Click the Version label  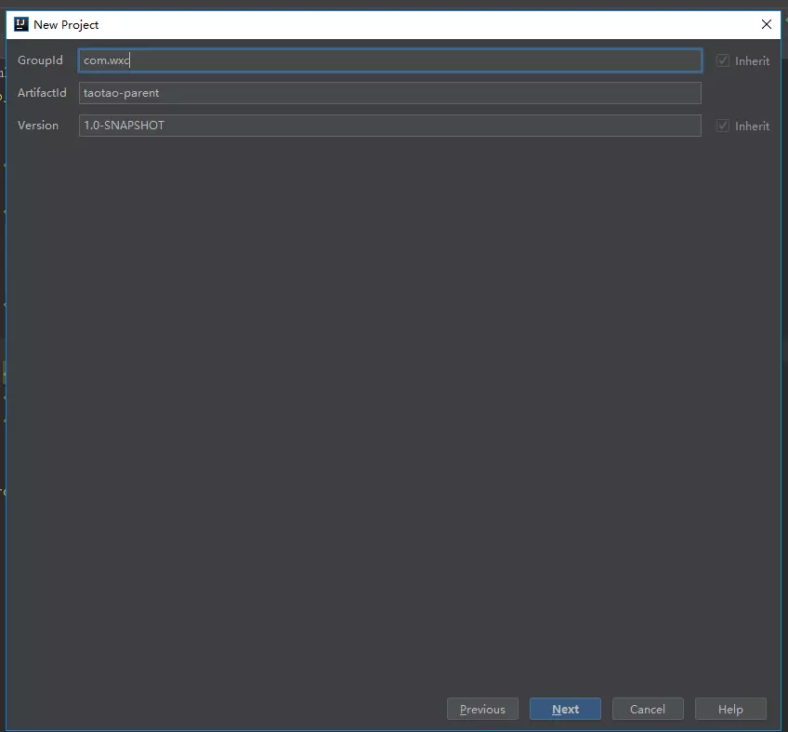[38, 126]
